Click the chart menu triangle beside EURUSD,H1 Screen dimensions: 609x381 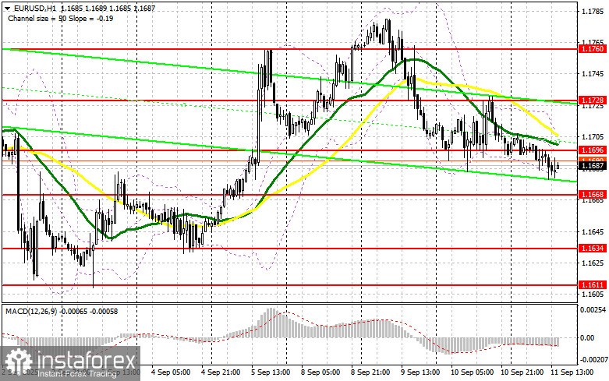coord(7,8)
